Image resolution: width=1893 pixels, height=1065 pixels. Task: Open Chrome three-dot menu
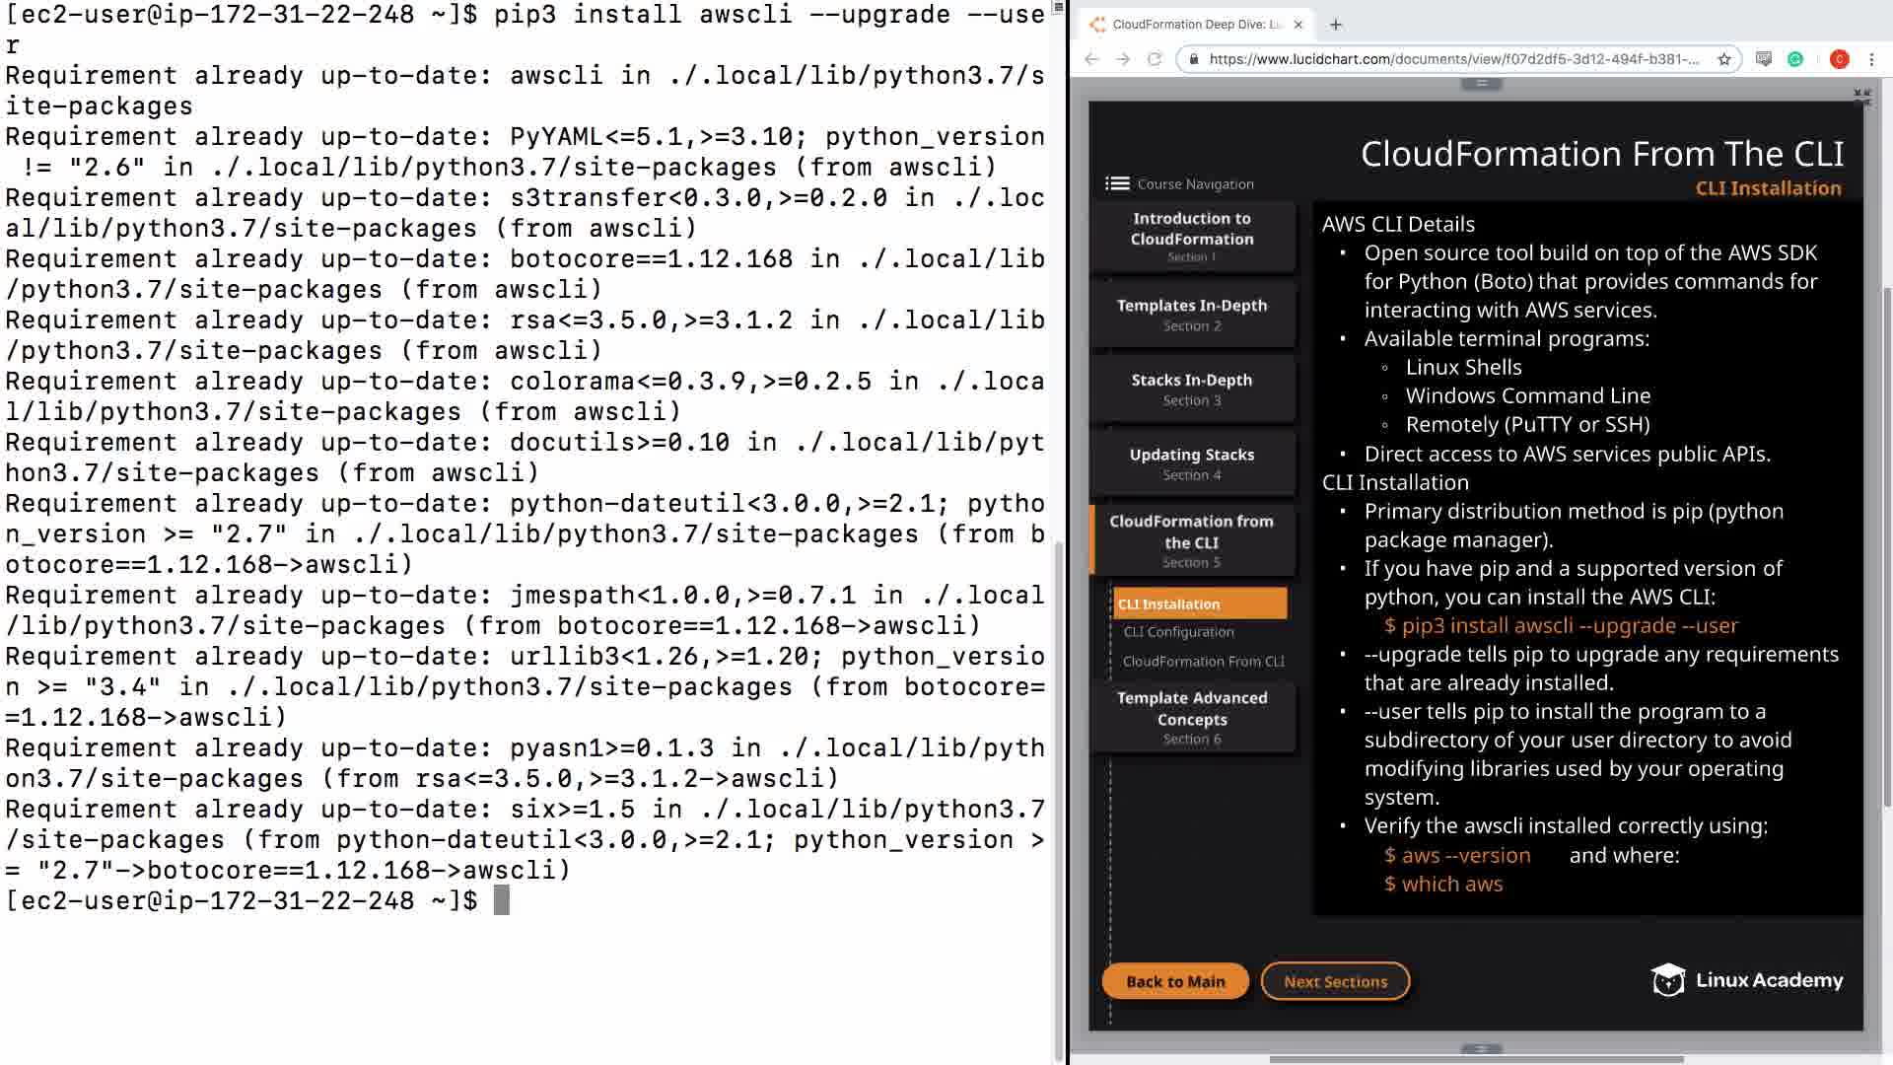1871,59
